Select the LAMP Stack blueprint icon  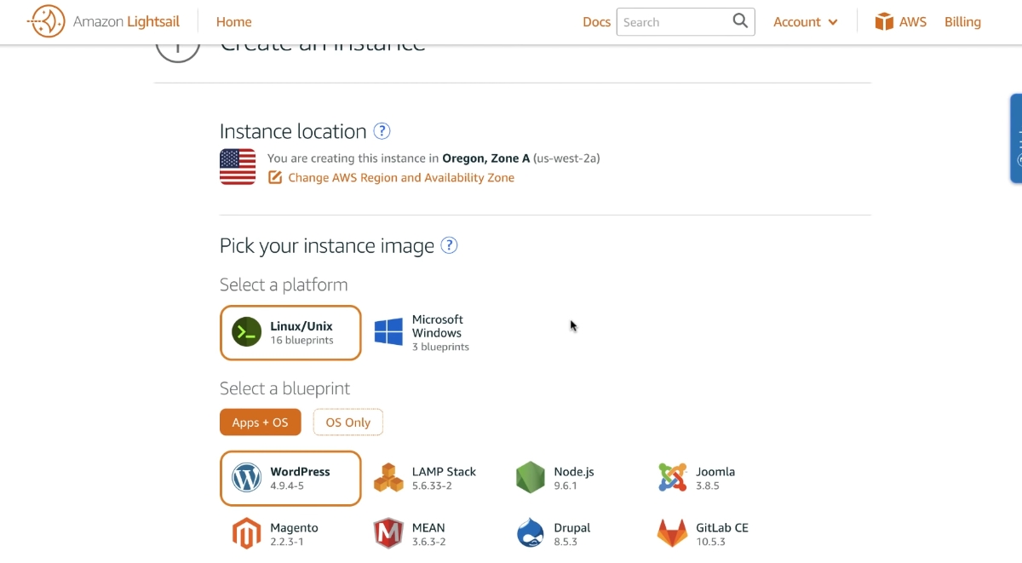(x=388, y=478)
